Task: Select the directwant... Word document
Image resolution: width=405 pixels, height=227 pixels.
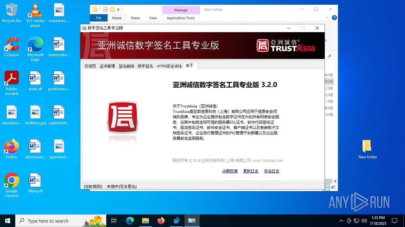Action: tap(35, 149)
